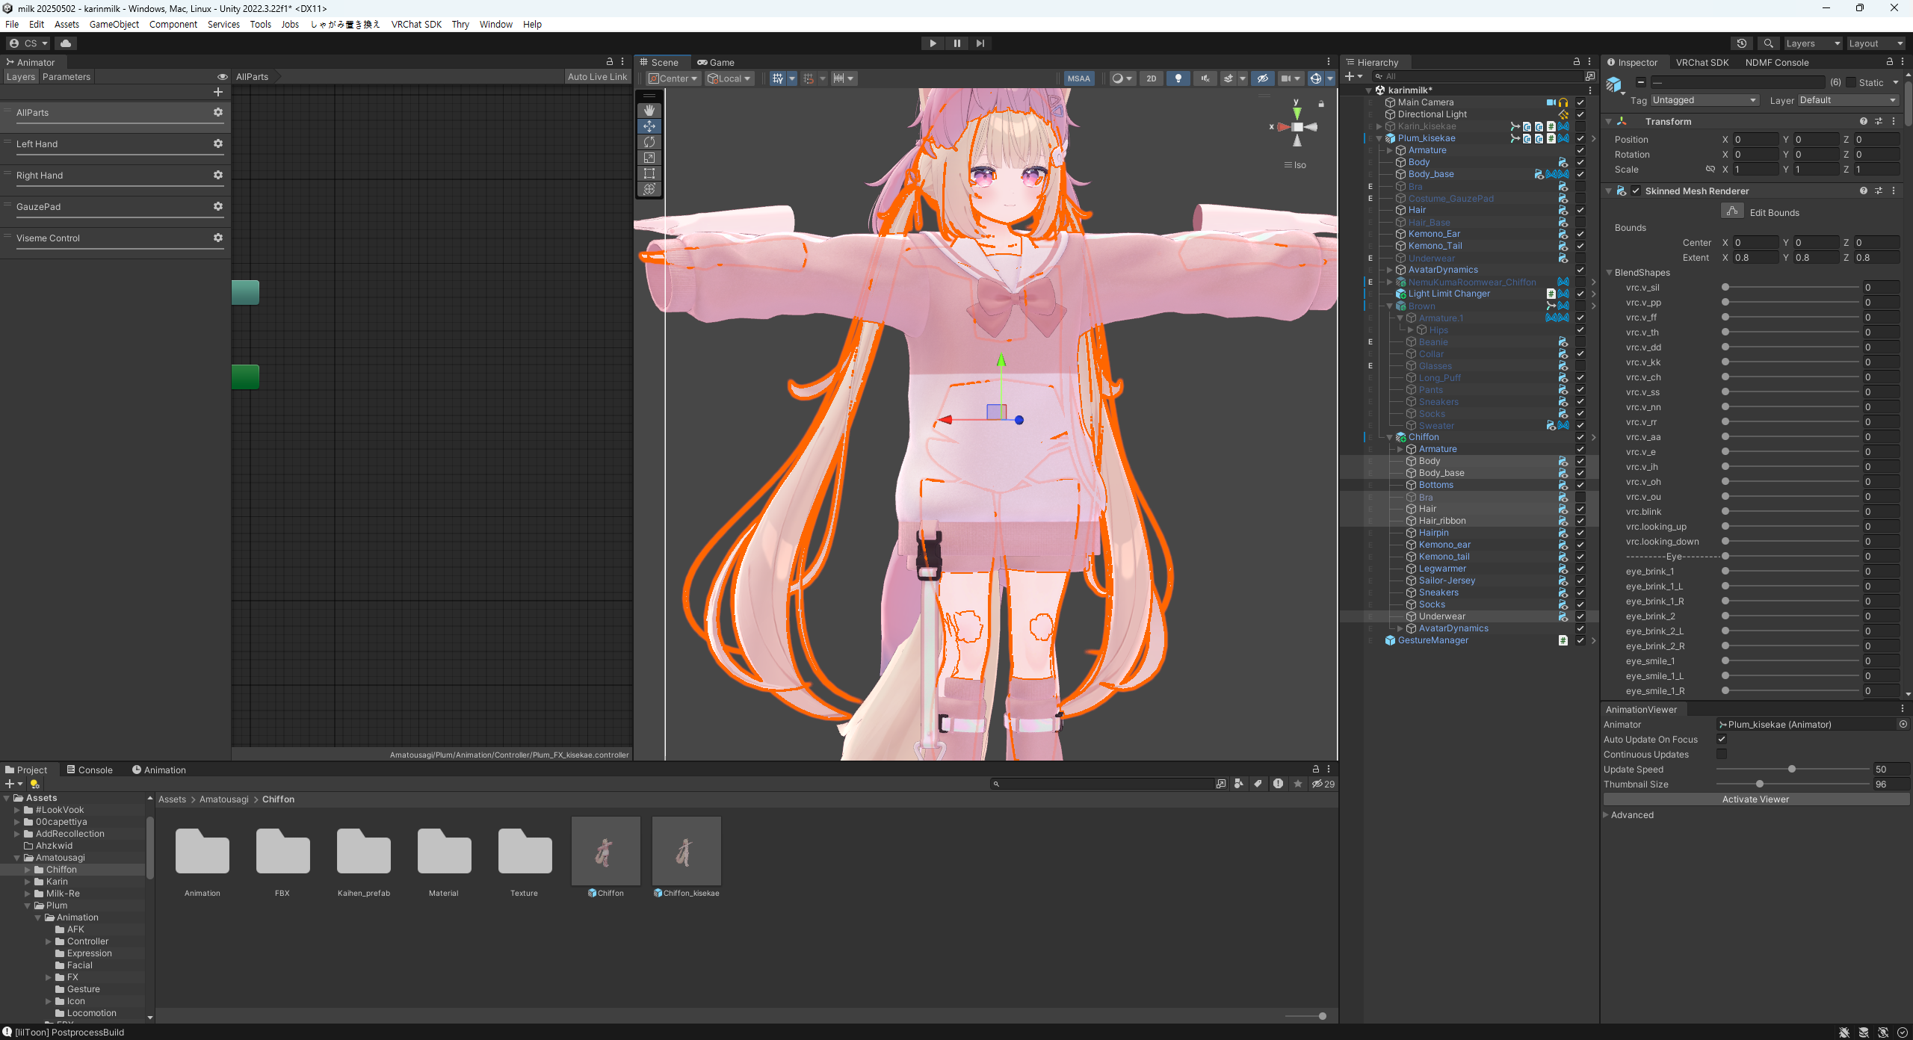Image resolution: width=1913 pixels, height=1040 pixels.
Task: Select the Rect transform tool
Action: pos(649,173)
